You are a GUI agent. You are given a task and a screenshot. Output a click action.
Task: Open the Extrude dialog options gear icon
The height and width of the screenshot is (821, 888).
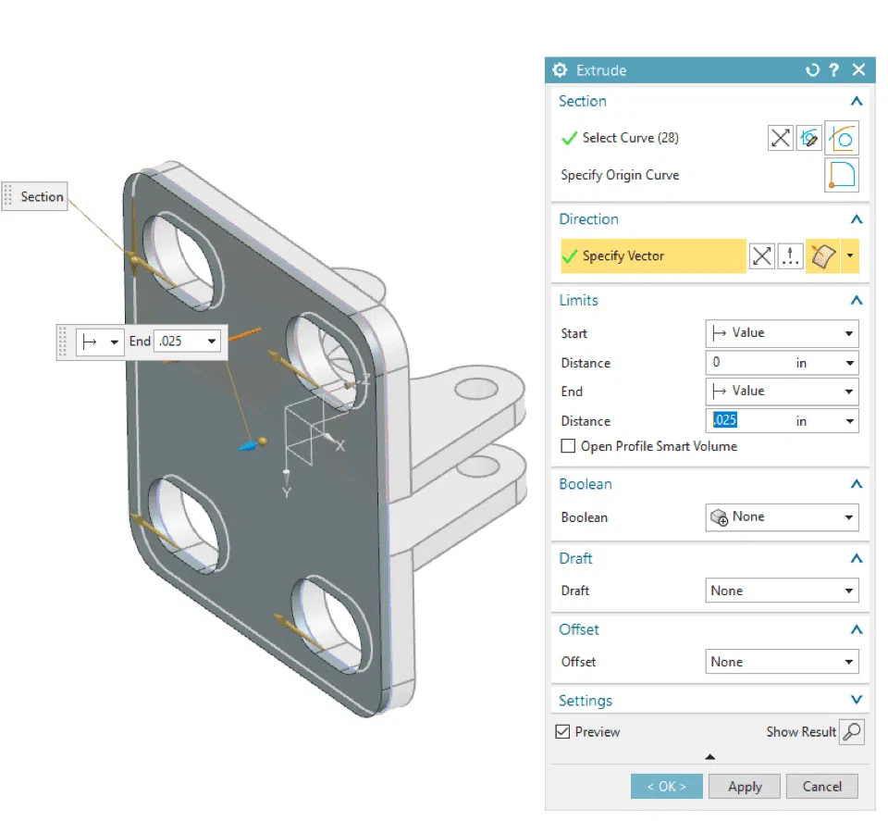point(560,69)
